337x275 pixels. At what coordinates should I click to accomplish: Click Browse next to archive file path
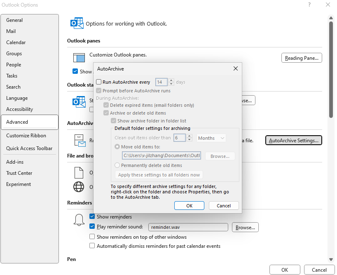point(220,156)
